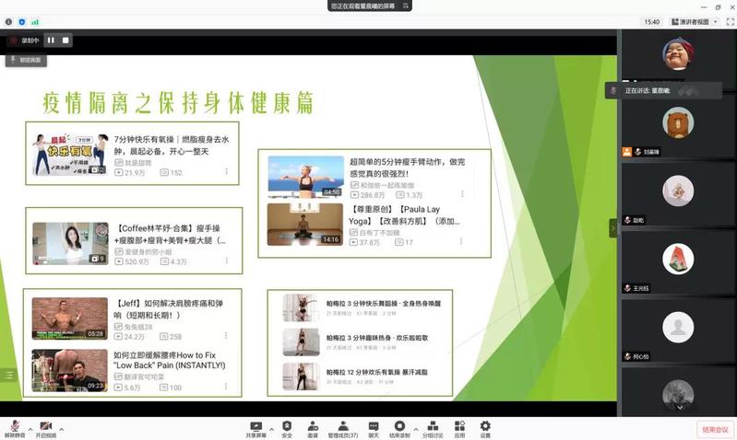
Task: Click the Apps (应用) icon
Action: coord(459,428)
